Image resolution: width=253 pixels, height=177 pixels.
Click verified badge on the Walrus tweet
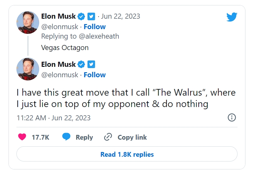click(x=81, y=64)
